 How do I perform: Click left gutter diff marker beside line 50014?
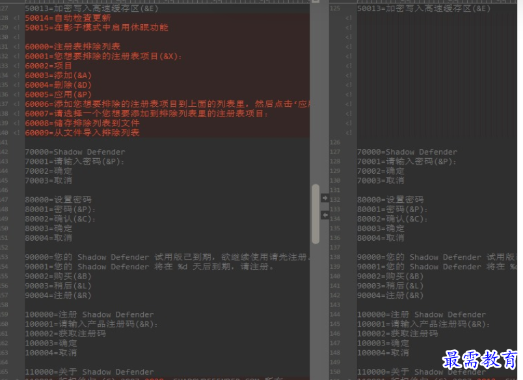point(16,18)
